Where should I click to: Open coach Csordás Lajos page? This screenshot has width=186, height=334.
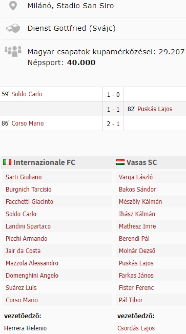pos(136,328)
